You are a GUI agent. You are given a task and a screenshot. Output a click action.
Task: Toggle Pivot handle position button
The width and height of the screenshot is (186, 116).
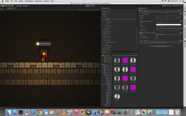click(x=19, y=6)
